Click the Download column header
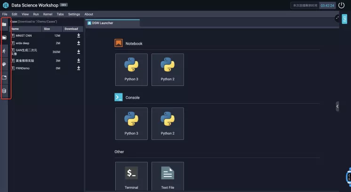351x192 pixels. pyautogui.click(x=73, y=29)
